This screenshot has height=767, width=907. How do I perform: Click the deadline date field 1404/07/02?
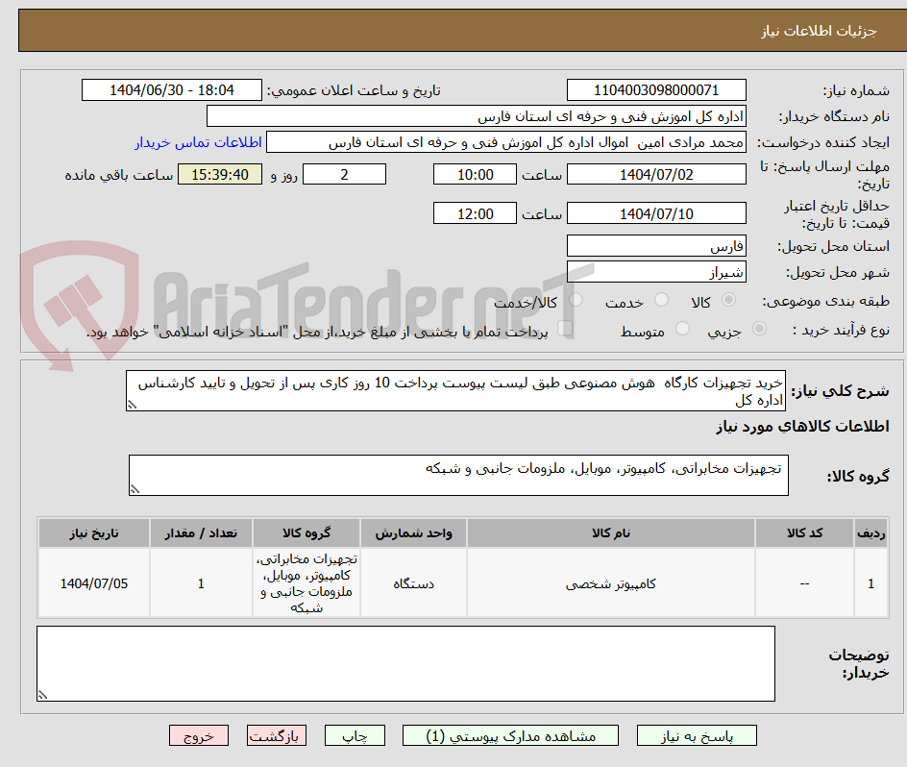coord(656,174)
